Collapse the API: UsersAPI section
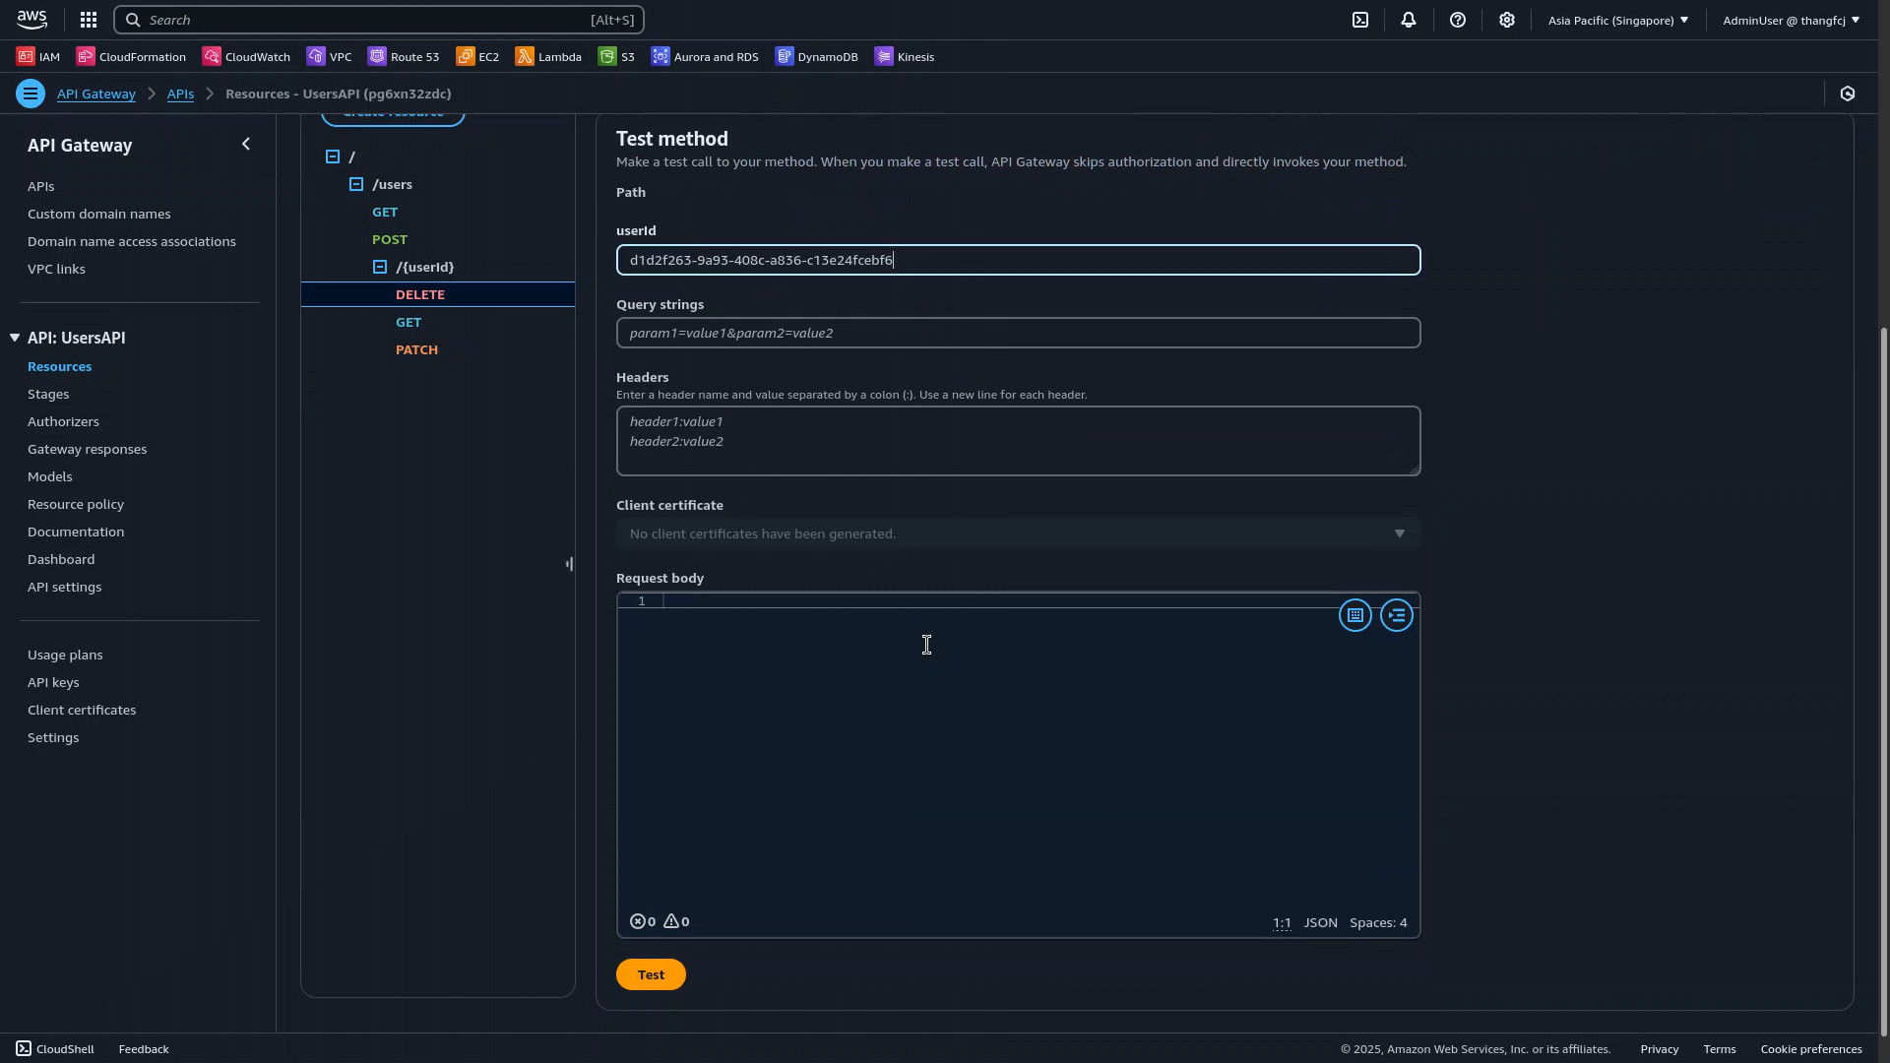The width and height of the screenshot is (1890, 1063). pos(15,338)
